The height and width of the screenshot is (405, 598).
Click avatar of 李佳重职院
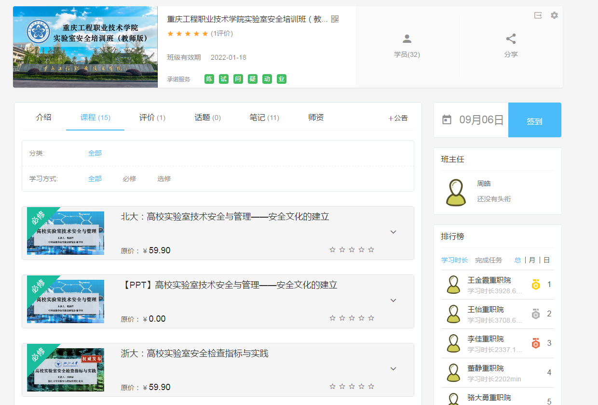pos(453,343)
